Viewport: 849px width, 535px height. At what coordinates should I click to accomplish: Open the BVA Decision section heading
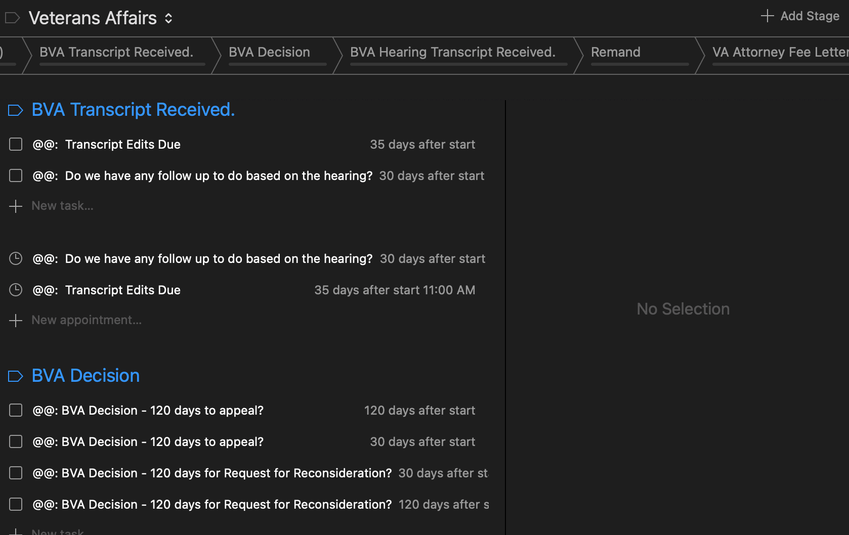tap(86, 376)
